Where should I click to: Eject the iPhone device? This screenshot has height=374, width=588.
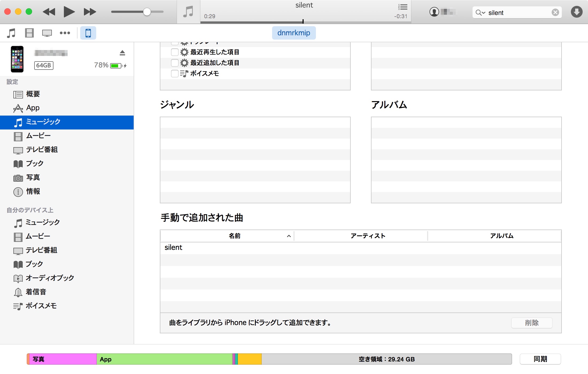click(x=122, y=53)
